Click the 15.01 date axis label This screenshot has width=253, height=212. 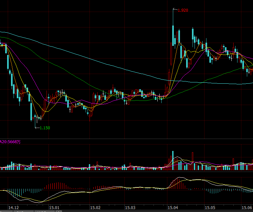point(54,207)
